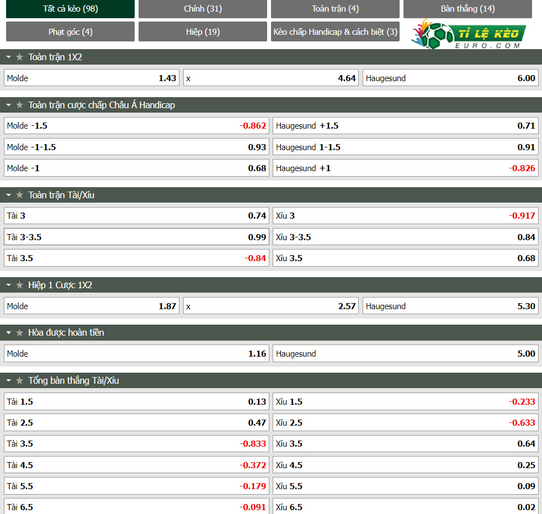
Task: Collapse the Toàn trận 1X2 section arrow
Action: (9, 57)
